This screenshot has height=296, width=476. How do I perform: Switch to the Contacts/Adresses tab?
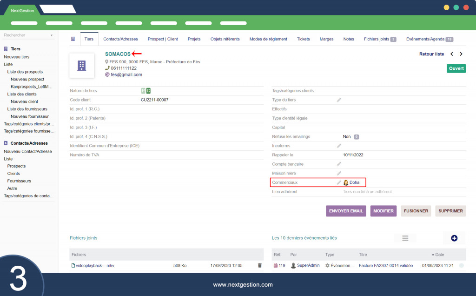(120, 39)
